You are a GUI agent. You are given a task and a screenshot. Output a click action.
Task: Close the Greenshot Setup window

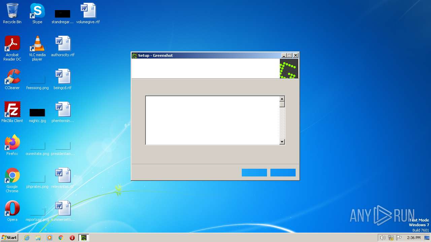[x=296, y=55]
